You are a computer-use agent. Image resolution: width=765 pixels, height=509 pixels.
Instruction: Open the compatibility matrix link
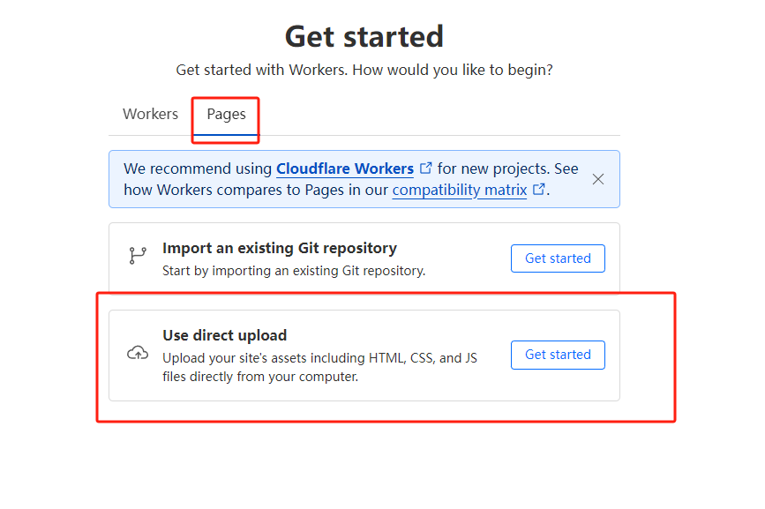tap(459, 190)
